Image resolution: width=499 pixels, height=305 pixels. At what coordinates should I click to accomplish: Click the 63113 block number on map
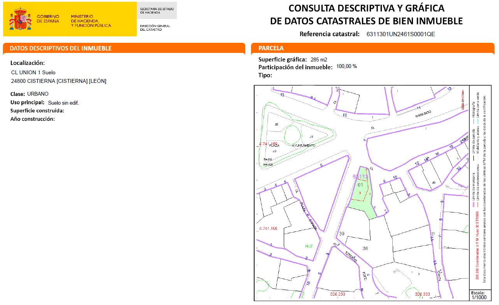pyautogui.click(x=360, y=177)
